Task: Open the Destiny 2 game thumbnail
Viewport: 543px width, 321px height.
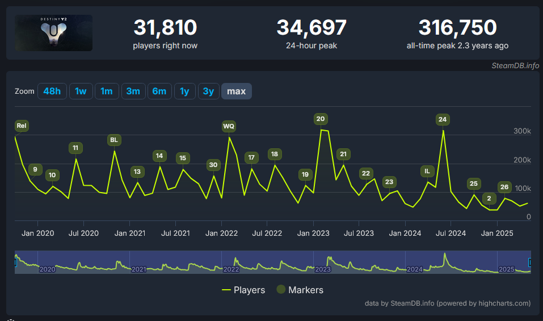Action: (54, 33)
